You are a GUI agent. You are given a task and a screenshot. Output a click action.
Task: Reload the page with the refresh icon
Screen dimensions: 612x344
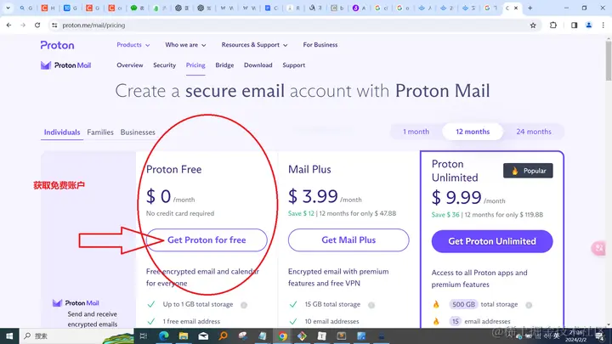pyautogui.click(x=37, y=25)
